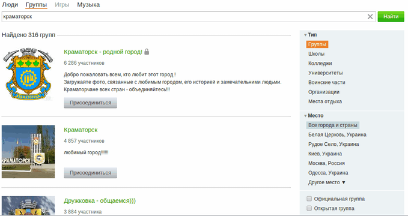Viewport: 408px width, 216px height.
Task: Switch to the Люди tab
Action: click(10, 5)
